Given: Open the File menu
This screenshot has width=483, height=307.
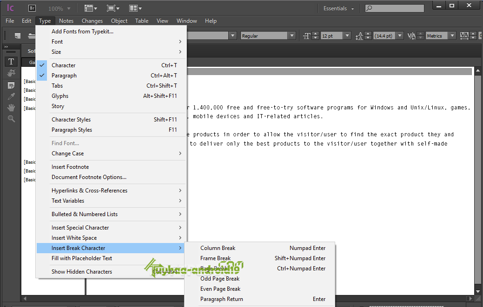Looking at the screenshot, I should click(x=10, y=21).
